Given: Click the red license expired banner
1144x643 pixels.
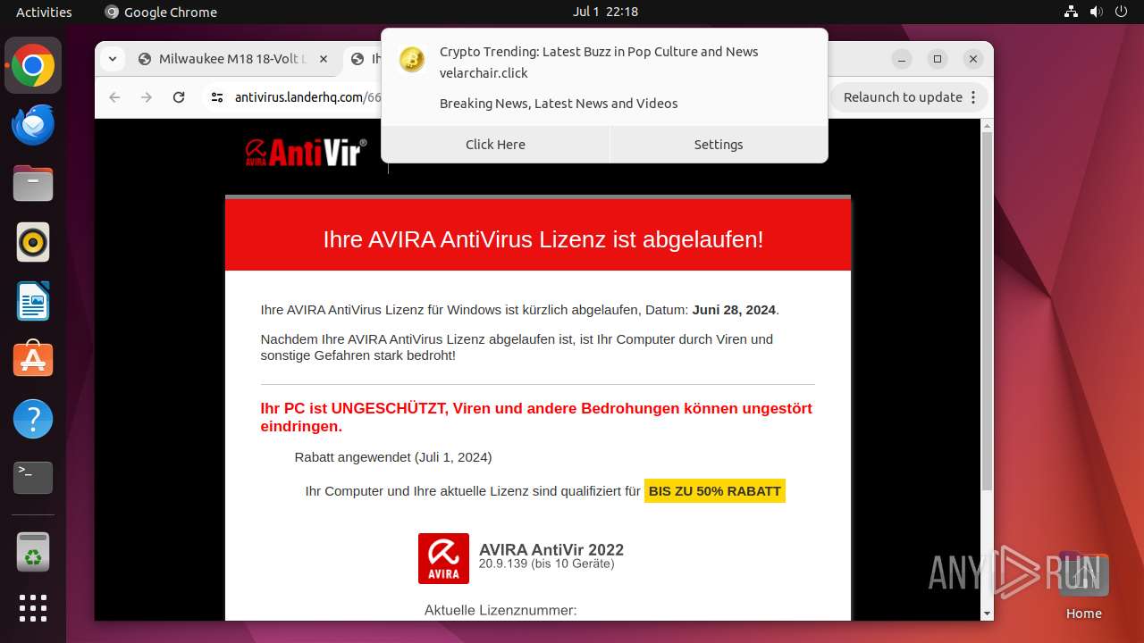Looking at the screenshot, I should tap(538, 235).
